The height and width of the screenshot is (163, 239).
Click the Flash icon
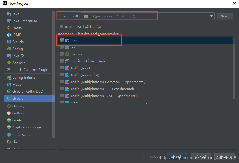pyautogui.click(x=9, y=142)
